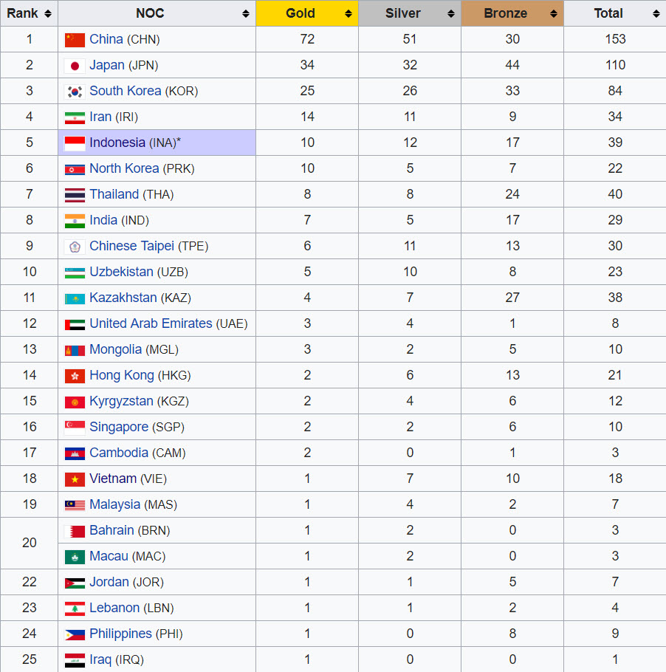Sort by Silver medal count arrows
Viewport: 666px width, 672px height.
pos(451,14)
